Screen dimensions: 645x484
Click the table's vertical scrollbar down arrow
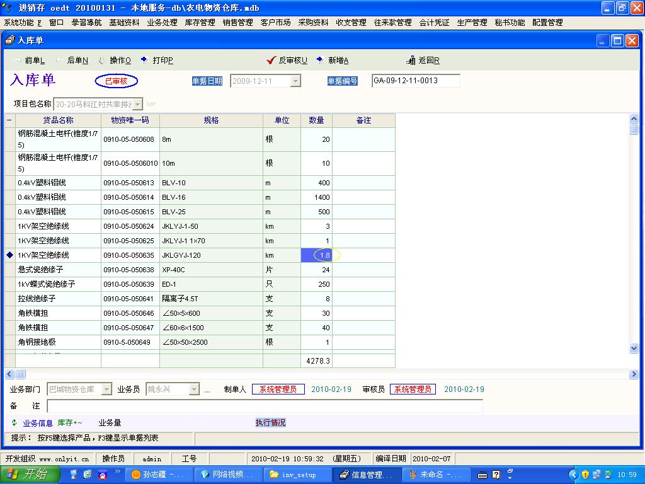[x=634, y=348]
